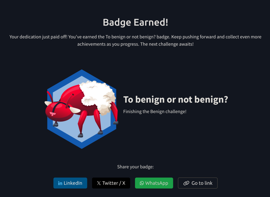Screen dimensions: 270x197
Task: Click the ant's pink nose
Action: pyautogui.click(x=52, y=114)
